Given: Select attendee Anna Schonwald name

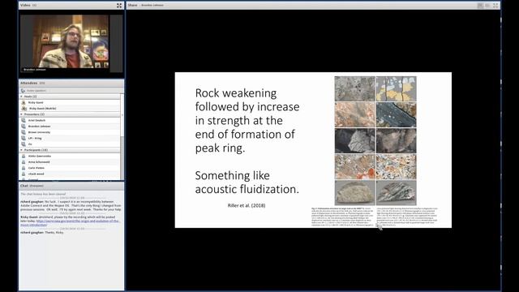Looking at the screenshot, I should click(x=39, y=162).
